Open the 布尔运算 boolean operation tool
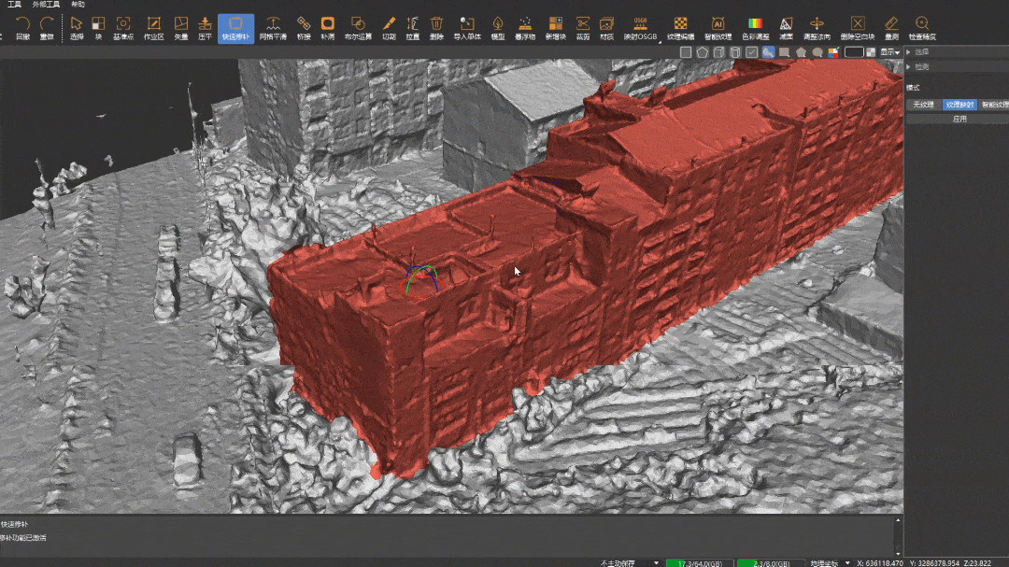This screenshot has width=1009, height=567. click(357, 27)
